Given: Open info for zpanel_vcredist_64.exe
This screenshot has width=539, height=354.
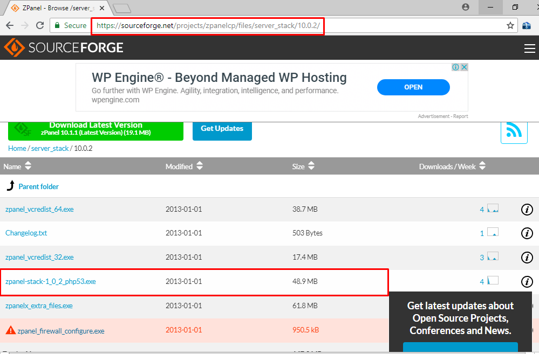Looking at the screenshot, I should tap(527, 209).
